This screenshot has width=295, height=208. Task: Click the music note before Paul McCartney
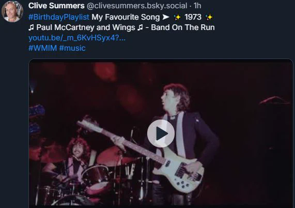point(31,28)
